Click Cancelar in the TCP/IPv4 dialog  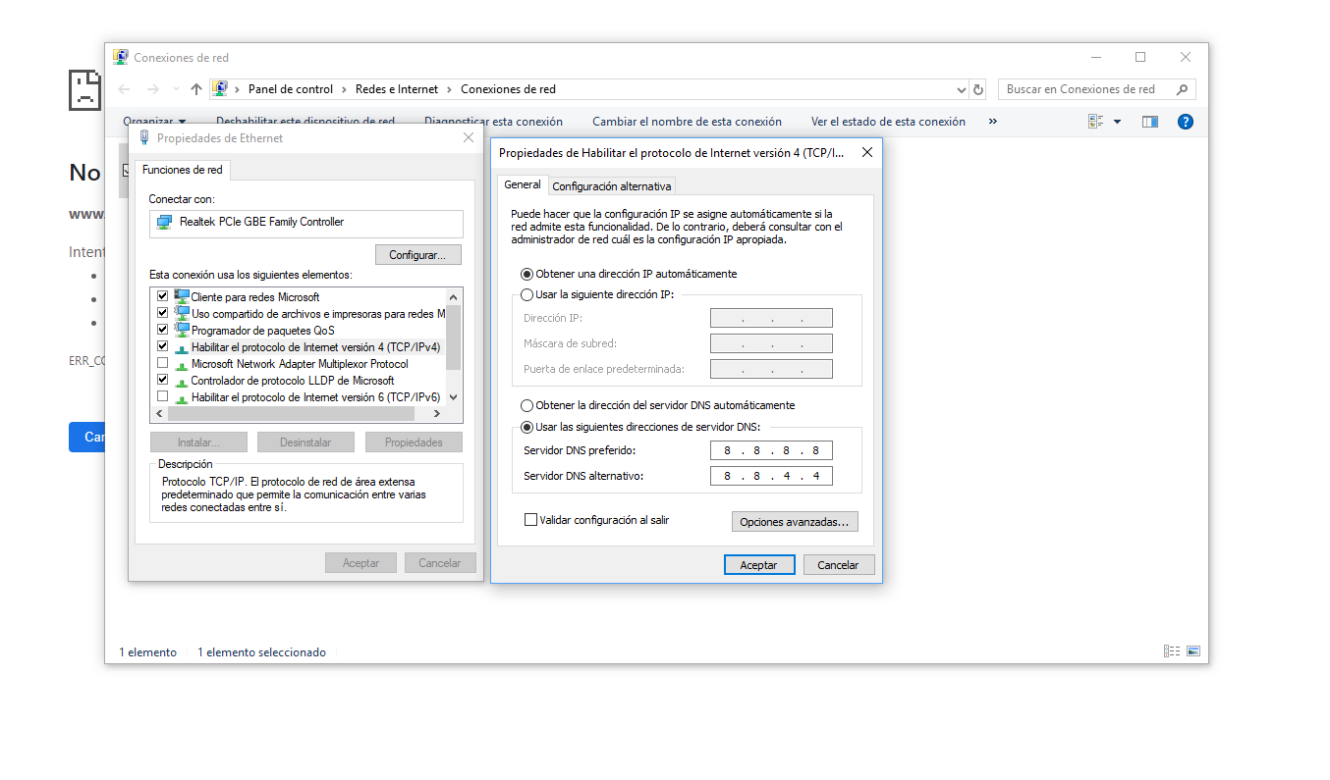tap(839, 565)
